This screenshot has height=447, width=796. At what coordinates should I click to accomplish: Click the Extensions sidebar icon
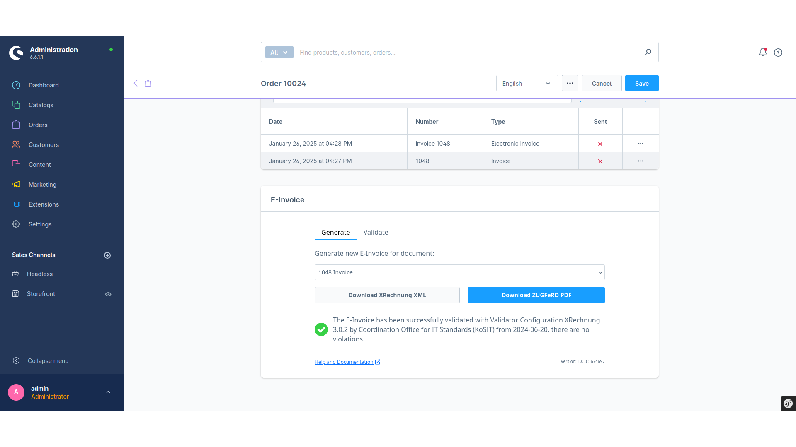(x=17, y=204)
